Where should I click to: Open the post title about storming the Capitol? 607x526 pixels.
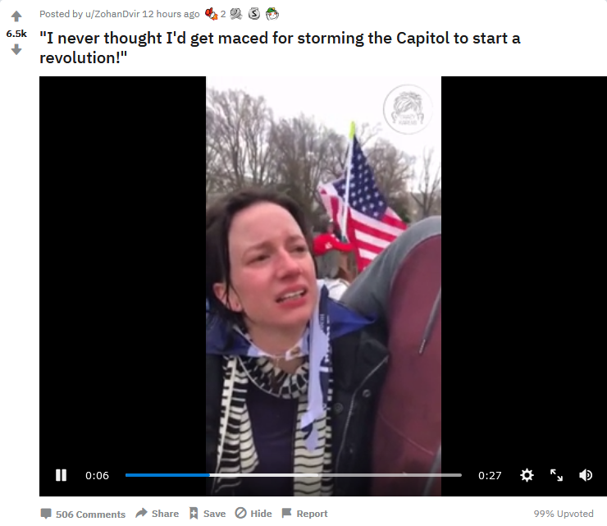[280, 48]
